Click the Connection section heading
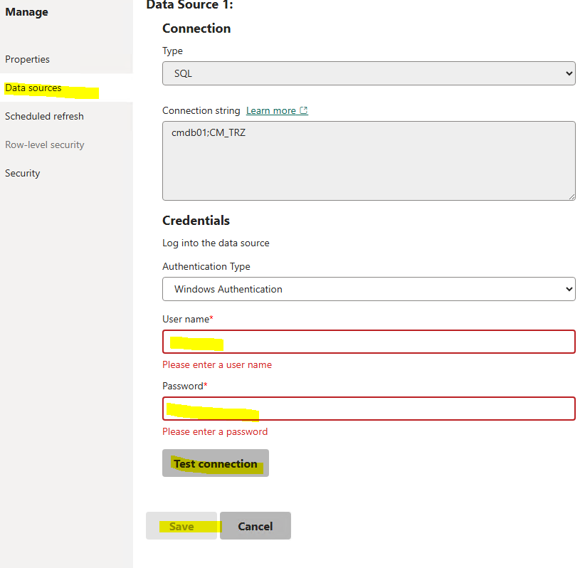 [x=196, y=28]
